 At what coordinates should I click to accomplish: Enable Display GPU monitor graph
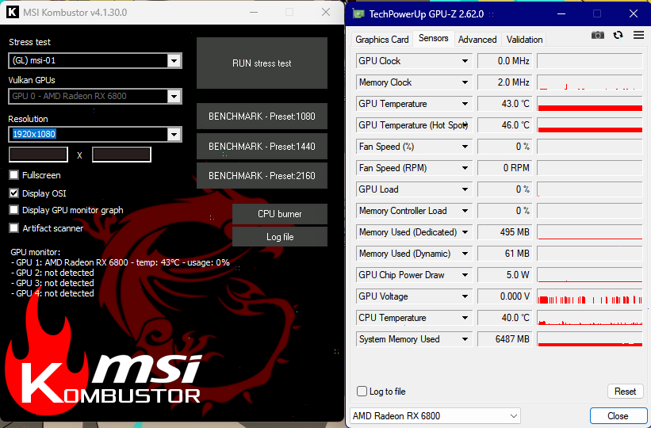coord(14,210)
